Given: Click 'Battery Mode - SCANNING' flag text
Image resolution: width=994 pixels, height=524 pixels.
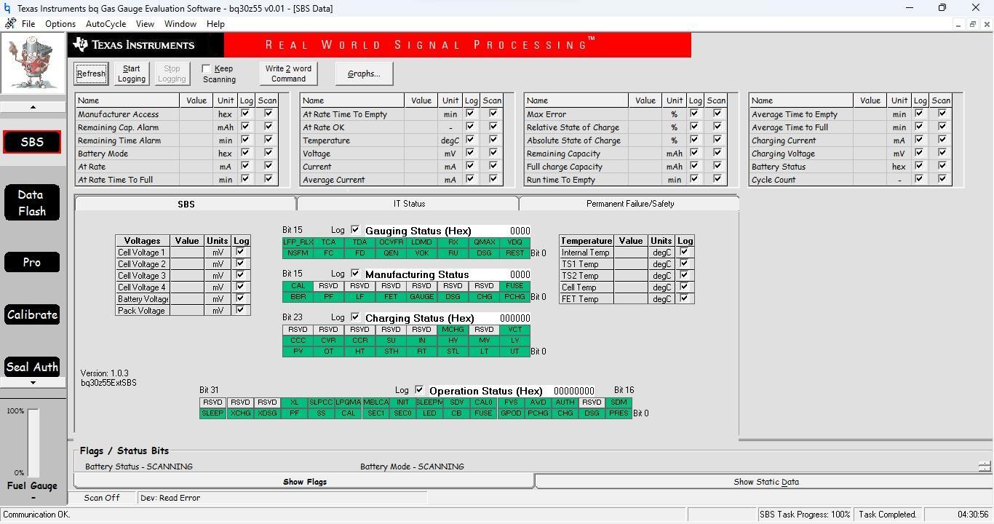Looking at the screenshot, I should 412,467.
